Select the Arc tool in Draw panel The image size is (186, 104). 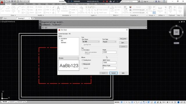click(19, 9)
